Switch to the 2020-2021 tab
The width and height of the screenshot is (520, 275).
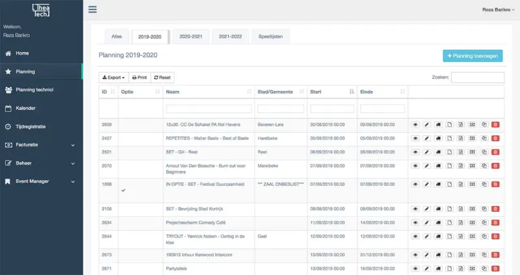click(190, 36)
